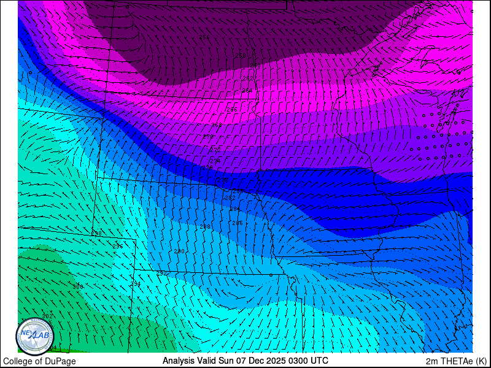Click the "College of DuPage" footer text
491x368 pixels.
point(39,361)
